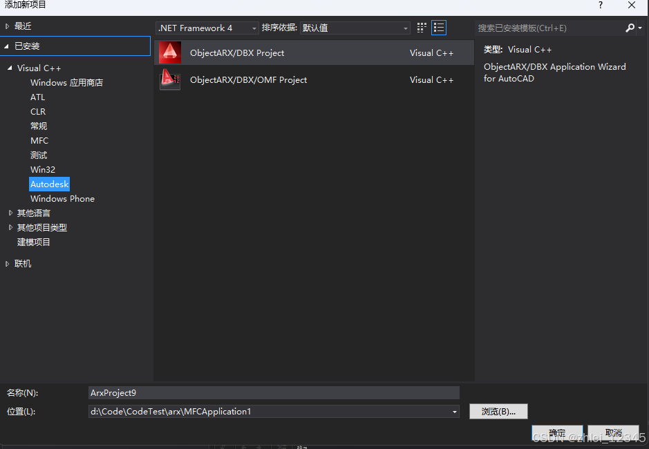The width and height of the screenshot is (649, 449).
Task: Select the CLR category
Action: point(38,112)
